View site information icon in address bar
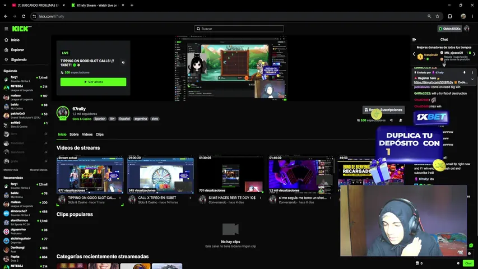Screen dimensions: 478x269 (x=34, y=16)
